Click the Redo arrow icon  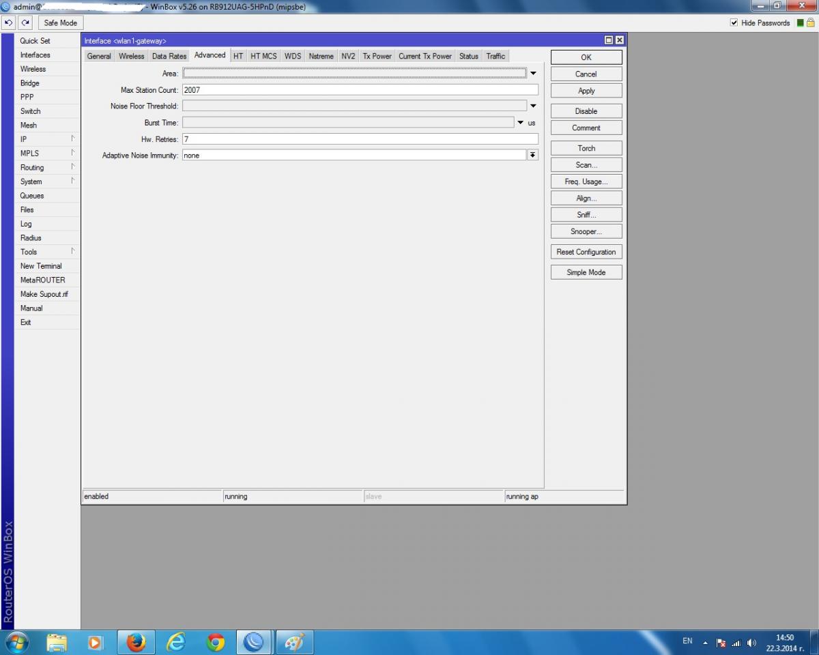[x=26, y=23]
